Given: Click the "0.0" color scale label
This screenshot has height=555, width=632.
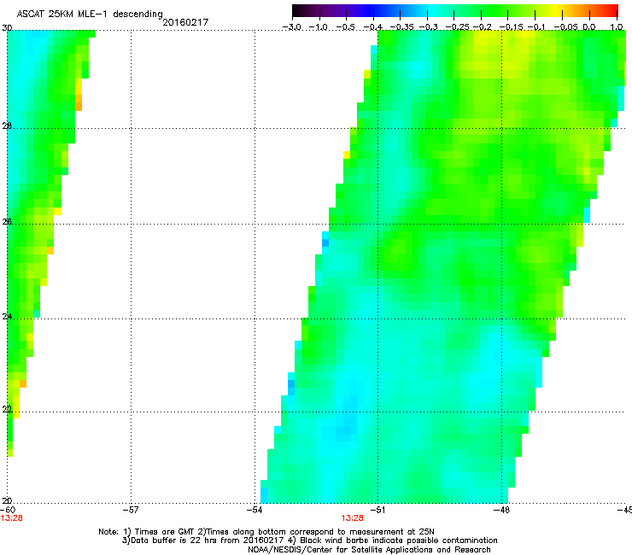Looking at the screenshot, I should 589,27.
